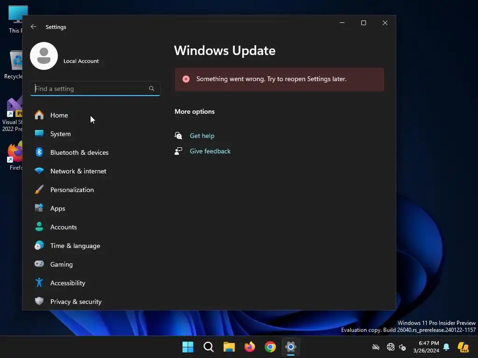Open the Gaming settings category
Image resolution: width=478 pixels, height=358 pixels.
point(95,264)
